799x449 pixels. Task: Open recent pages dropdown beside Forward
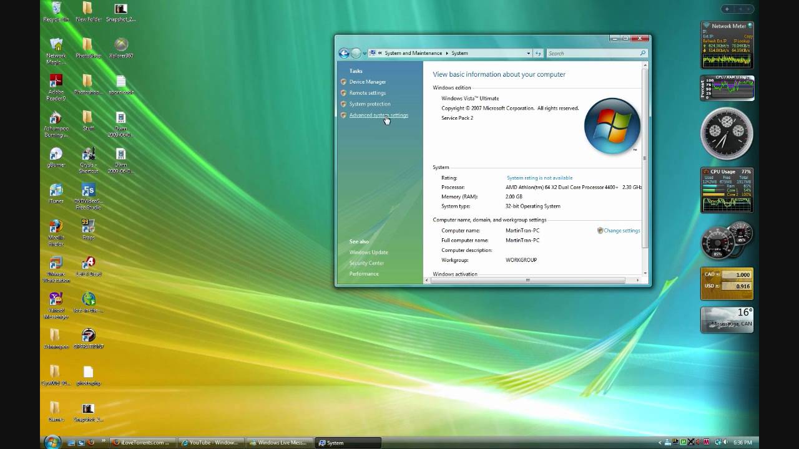pos(365,53)
